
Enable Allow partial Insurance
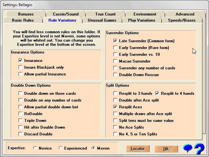click(x=20, y=74)
